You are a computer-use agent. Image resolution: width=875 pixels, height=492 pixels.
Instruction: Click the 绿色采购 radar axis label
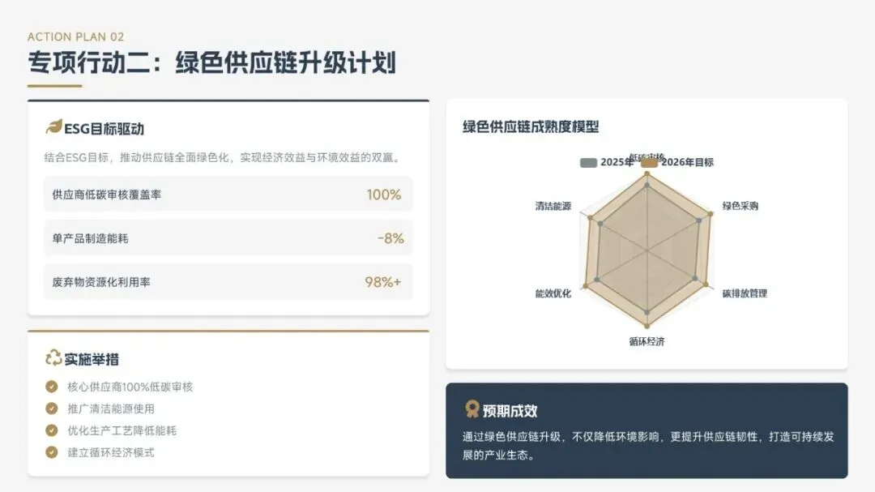point(740,206)
